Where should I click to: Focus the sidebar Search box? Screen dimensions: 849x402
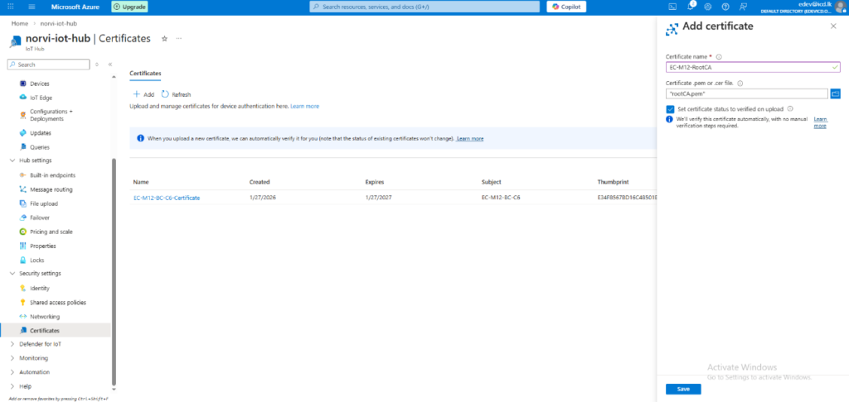click(49, 65)
